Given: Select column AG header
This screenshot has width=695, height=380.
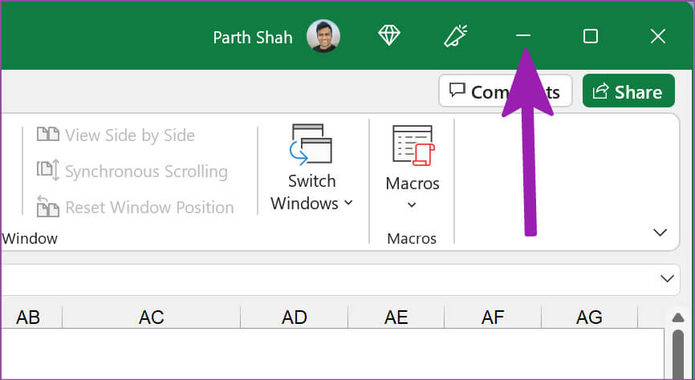Looking at the screenshot, I should pos(589,317).
